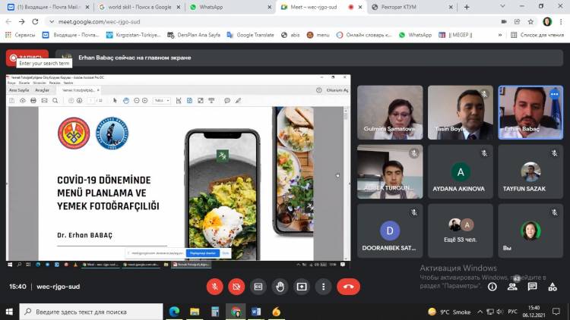Open meeting details info icon

click(x=492, y=287)
